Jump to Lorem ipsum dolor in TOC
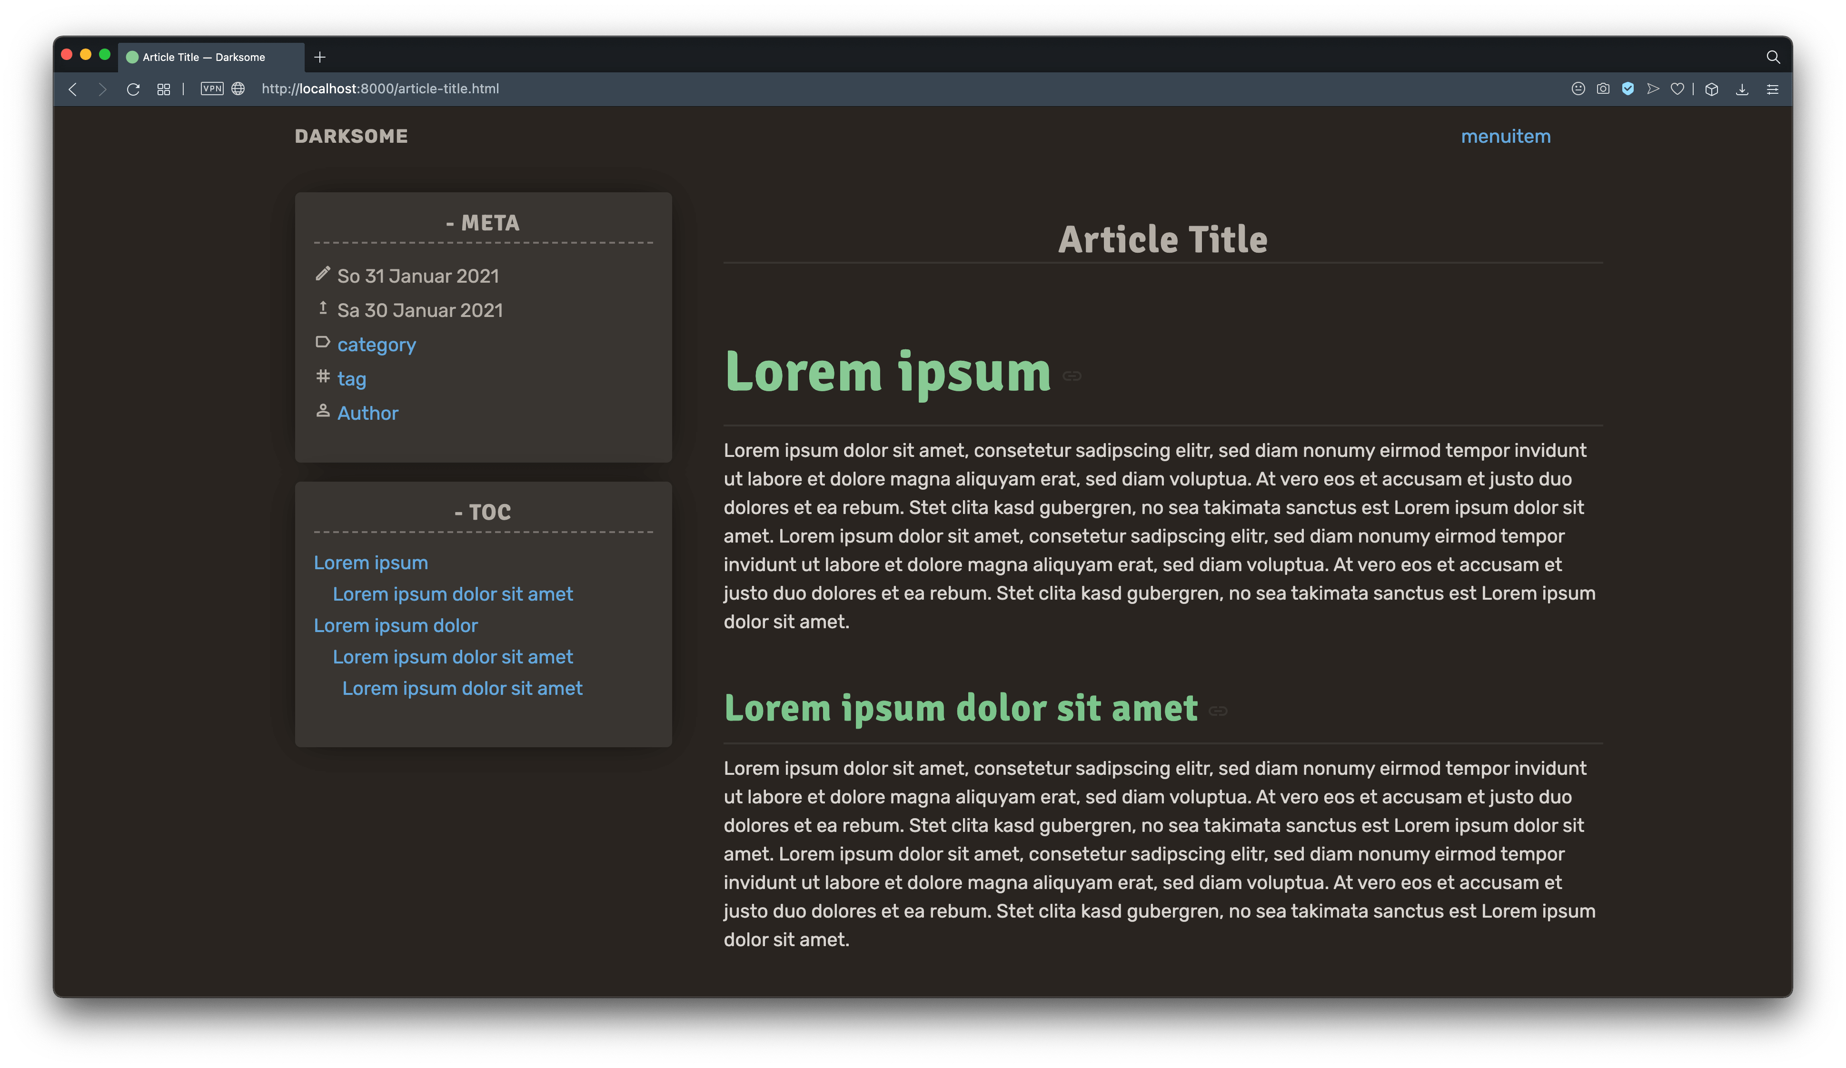The width and height of the screenshot is (1846, 1068). [395, 625]
